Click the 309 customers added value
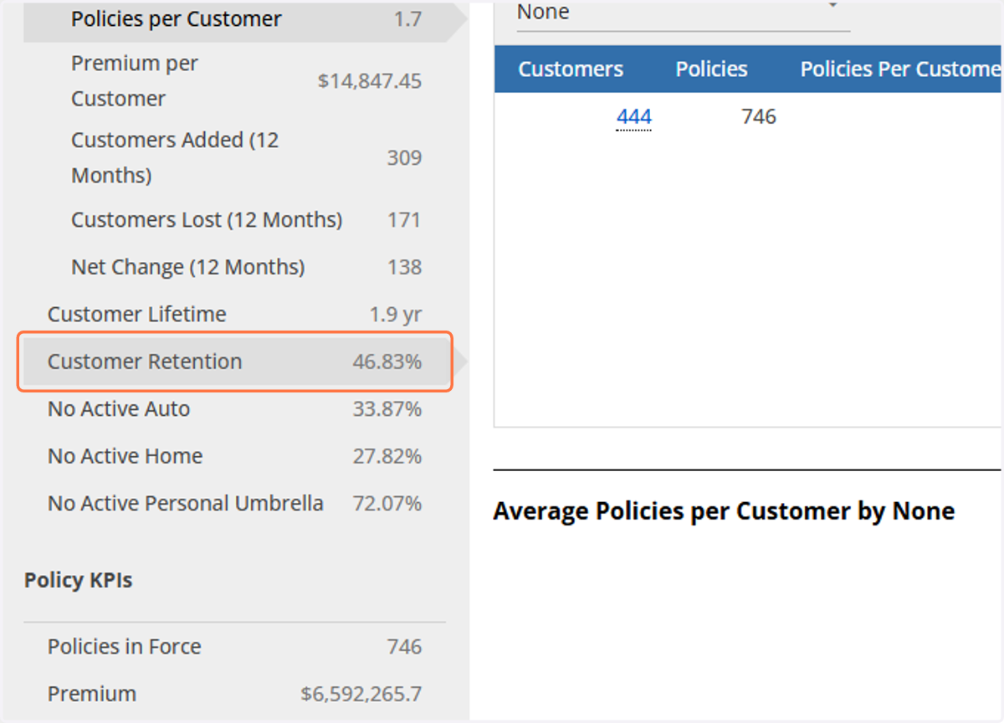Viewport: 1004px width, 723px height. tap(405, 157)
